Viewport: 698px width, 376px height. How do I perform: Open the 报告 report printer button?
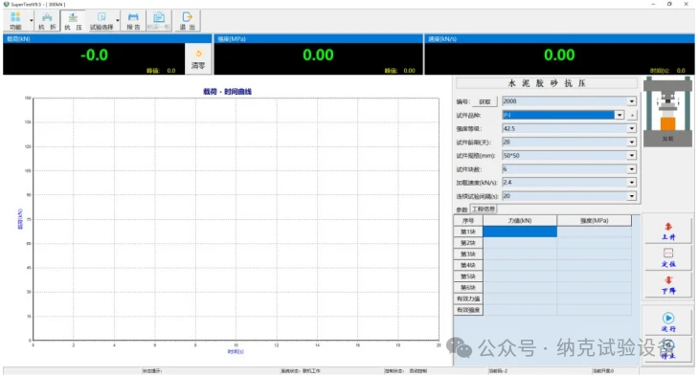[x=133, y=21]
